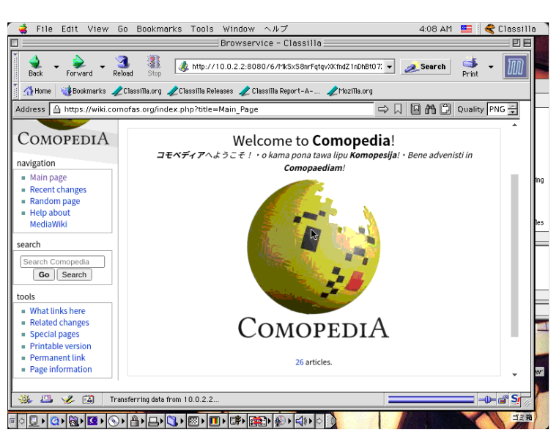The width and height of the screenshot is (559, 438).
Task: Open the URL bar history dropdown
Action: click(x=390, y=67)
